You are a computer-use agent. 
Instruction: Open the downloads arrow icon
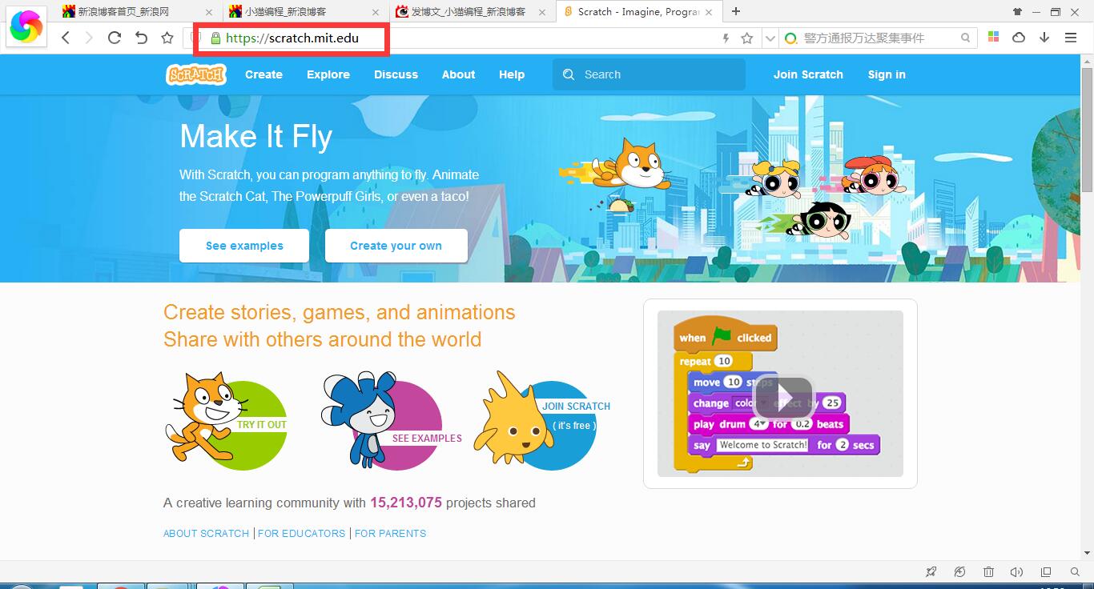1044,38
